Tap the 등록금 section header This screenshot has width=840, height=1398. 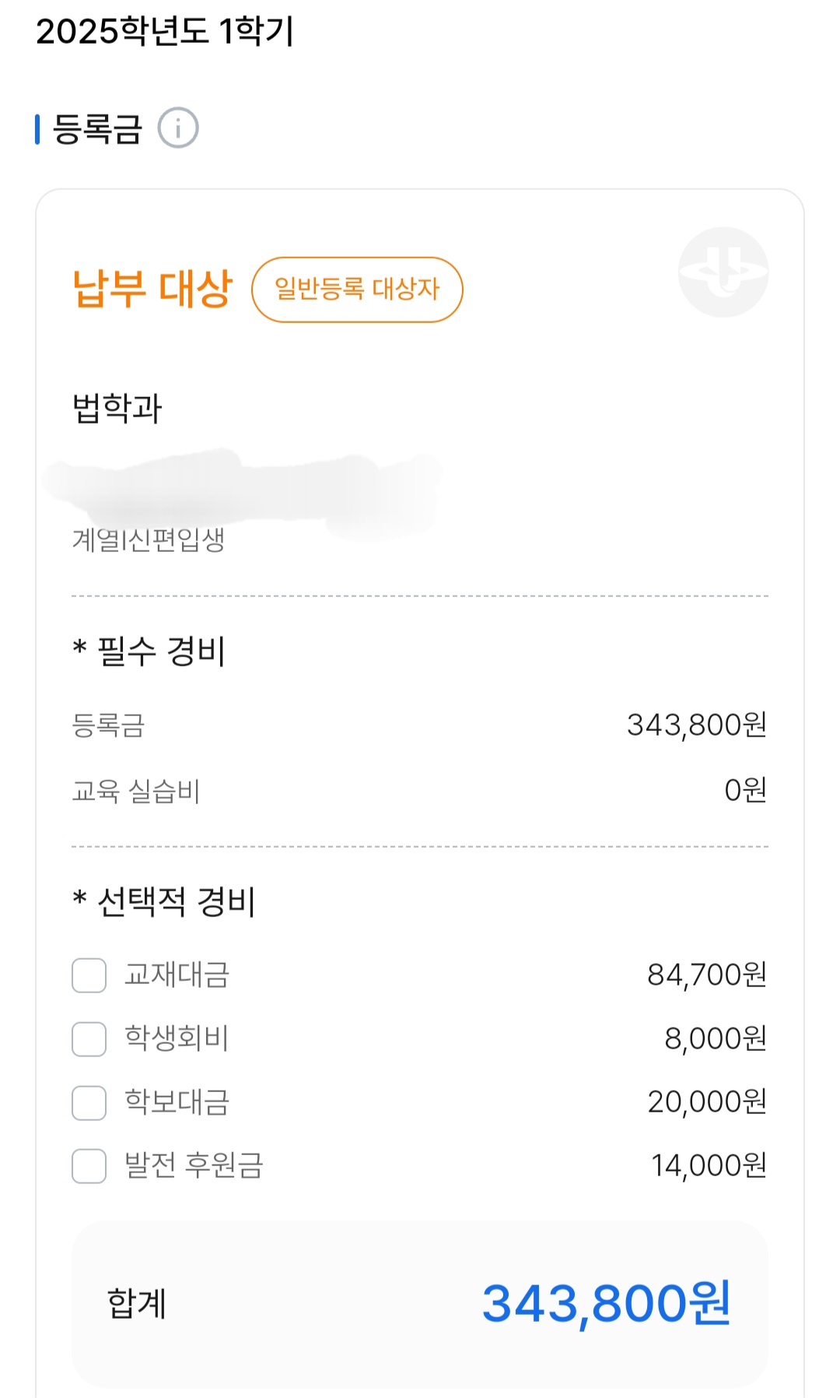click(x=98, y=129)
